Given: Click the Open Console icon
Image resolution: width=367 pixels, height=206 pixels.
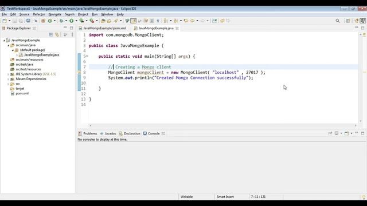Looking at the screenshot, I should pyautogui.click(x=346, y=133).
